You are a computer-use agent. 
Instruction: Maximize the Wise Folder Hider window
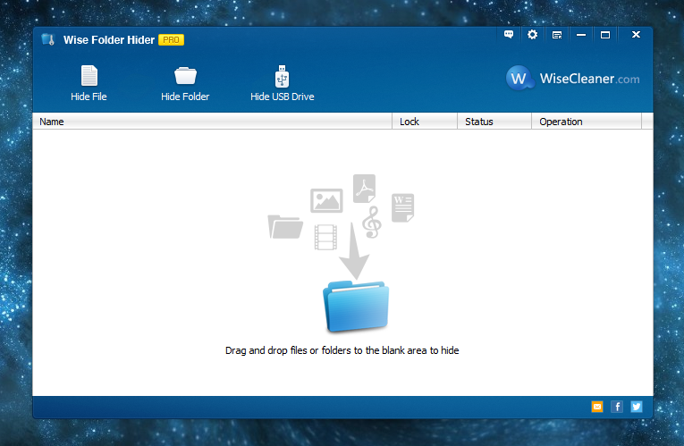click(605, 35)
